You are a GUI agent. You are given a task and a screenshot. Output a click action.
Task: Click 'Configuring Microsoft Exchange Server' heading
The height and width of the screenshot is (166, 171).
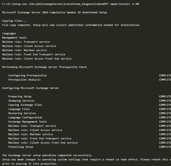point(31,88)
